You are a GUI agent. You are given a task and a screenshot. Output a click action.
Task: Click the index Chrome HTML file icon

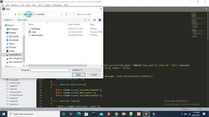tap(30, 32)
